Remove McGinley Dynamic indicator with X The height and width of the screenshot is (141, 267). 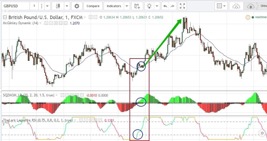point(66,23)
